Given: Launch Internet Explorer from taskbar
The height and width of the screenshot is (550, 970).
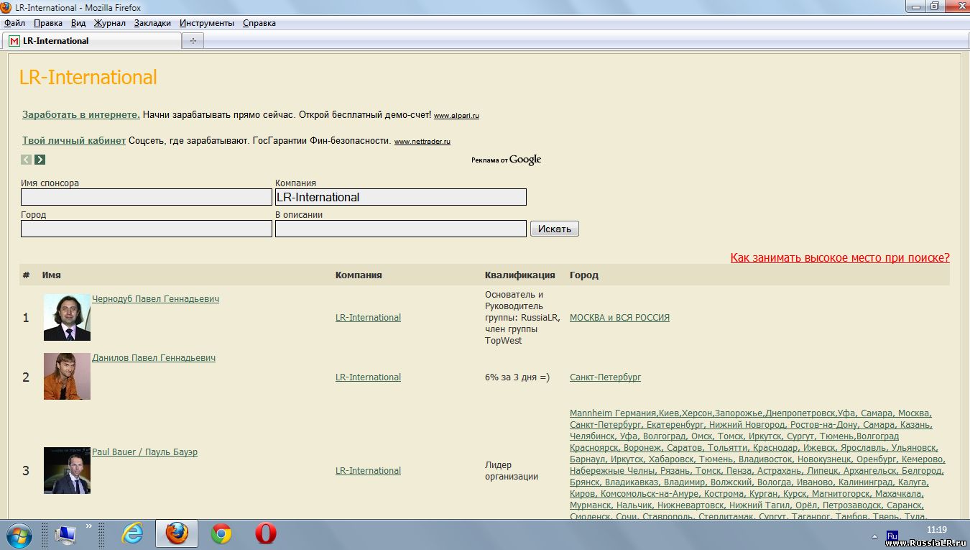Looking at the screenshot, I should click(132, 533).
